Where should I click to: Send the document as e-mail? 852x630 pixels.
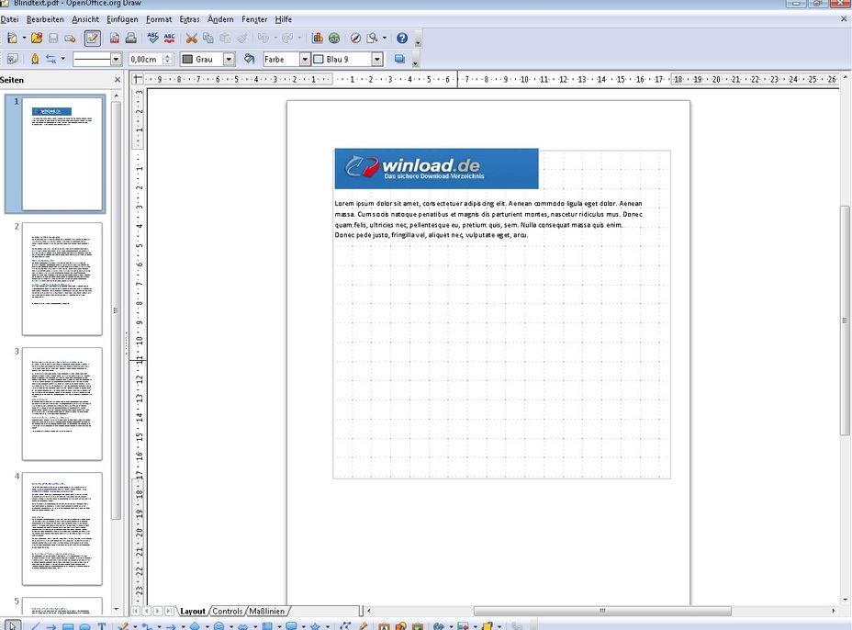(x=70, y=38)
